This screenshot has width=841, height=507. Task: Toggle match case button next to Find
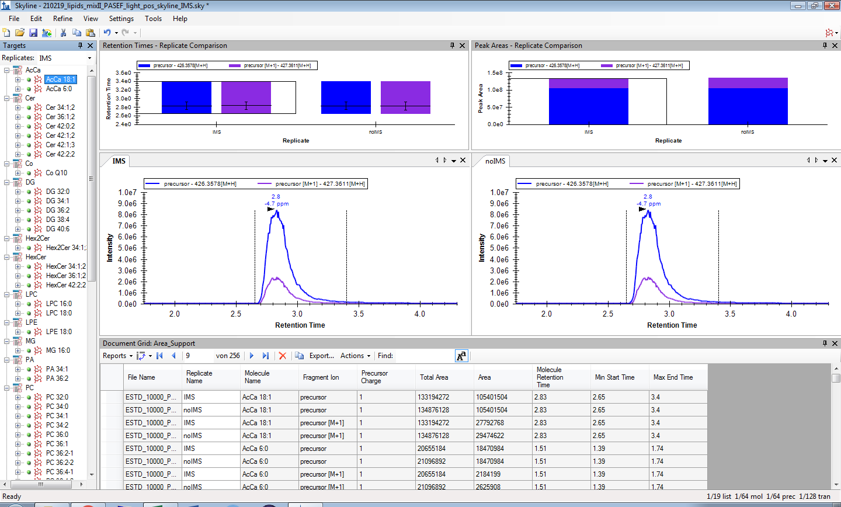click(461, 356)
